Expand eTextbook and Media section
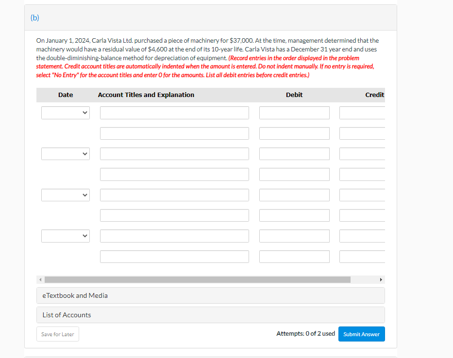This screenshot has width=453, height=358. 211,295
